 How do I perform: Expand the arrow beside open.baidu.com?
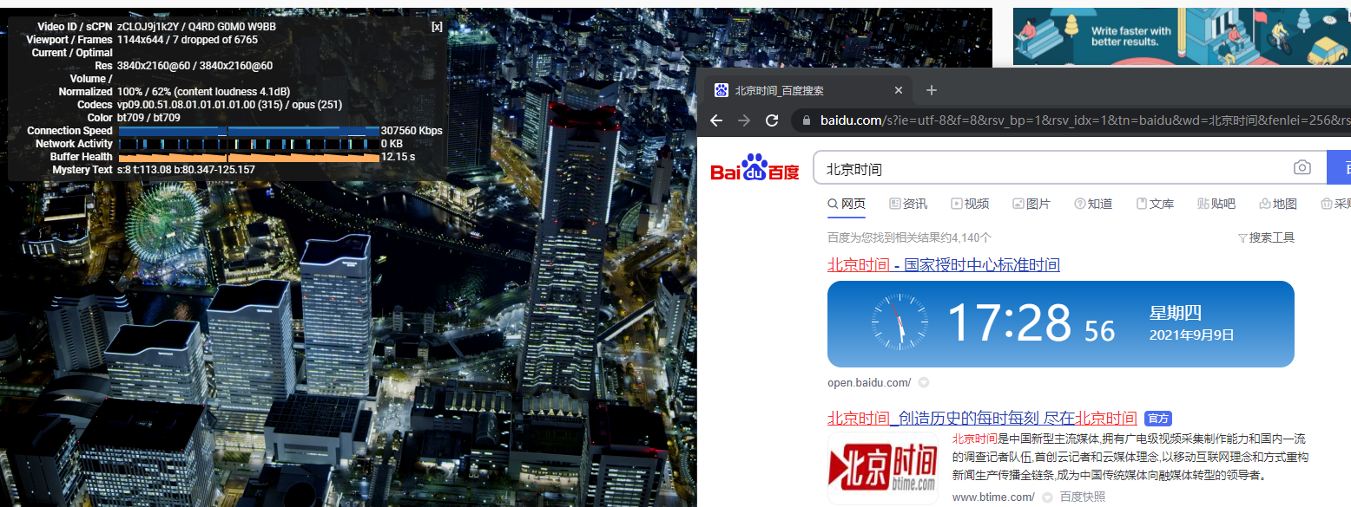tap(924, 383)
